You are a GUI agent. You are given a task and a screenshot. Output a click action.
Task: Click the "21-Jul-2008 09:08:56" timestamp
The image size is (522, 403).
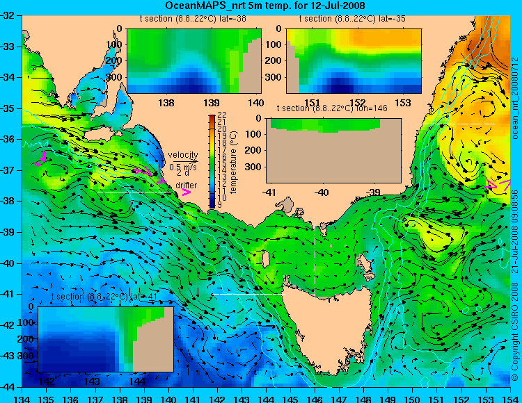[515, 231]
